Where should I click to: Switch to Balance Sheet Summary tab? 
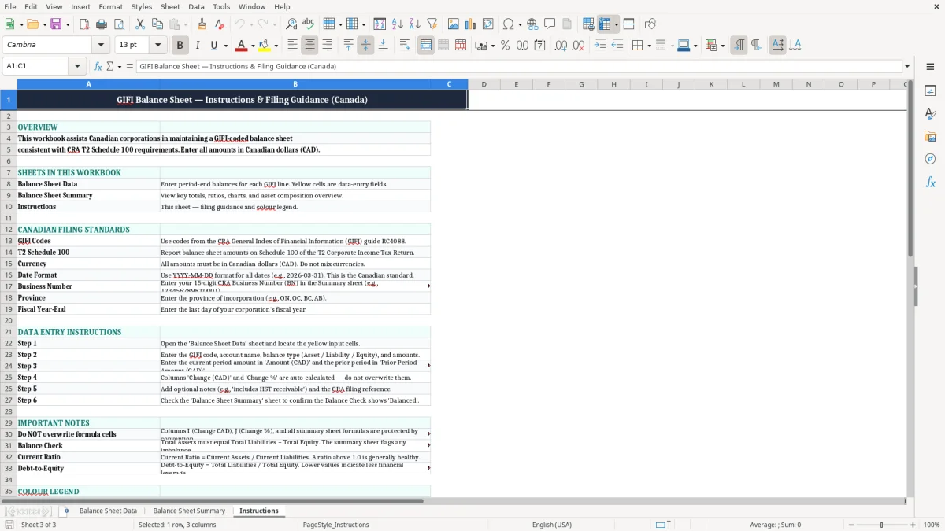[189, 511]
